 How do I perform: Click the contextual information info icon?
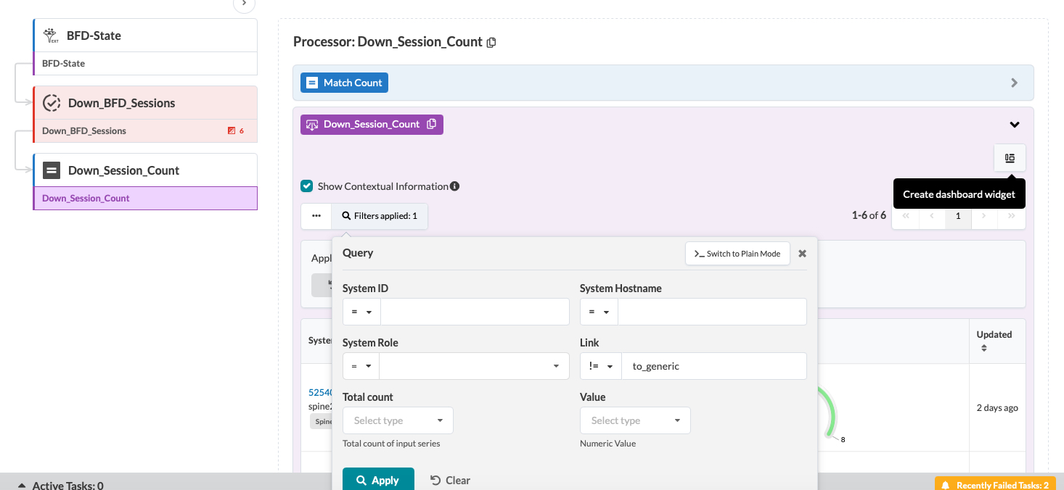pos(455,186)
